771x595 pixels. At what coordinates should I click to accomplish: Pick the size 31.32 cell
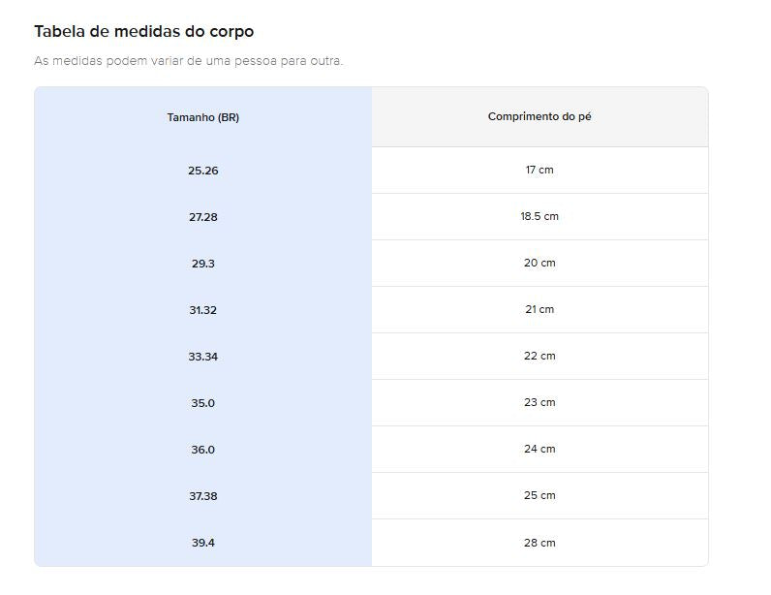click(x=202, y=310)
